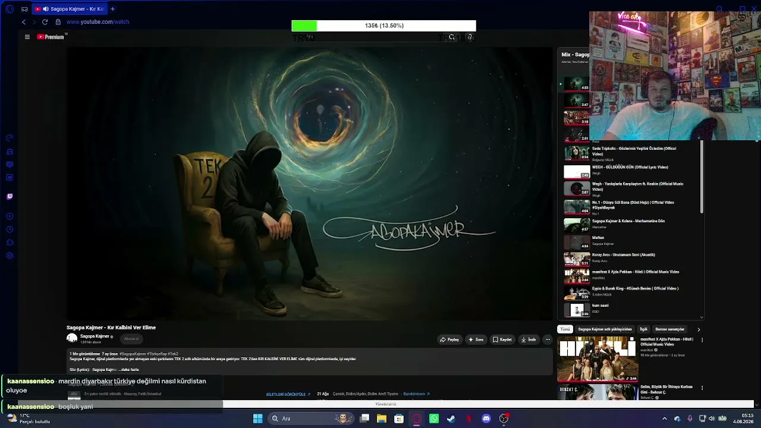Open Microsoft Store from the taskbar
Viewport: 761px width, 428px height.
click(399, 418)
